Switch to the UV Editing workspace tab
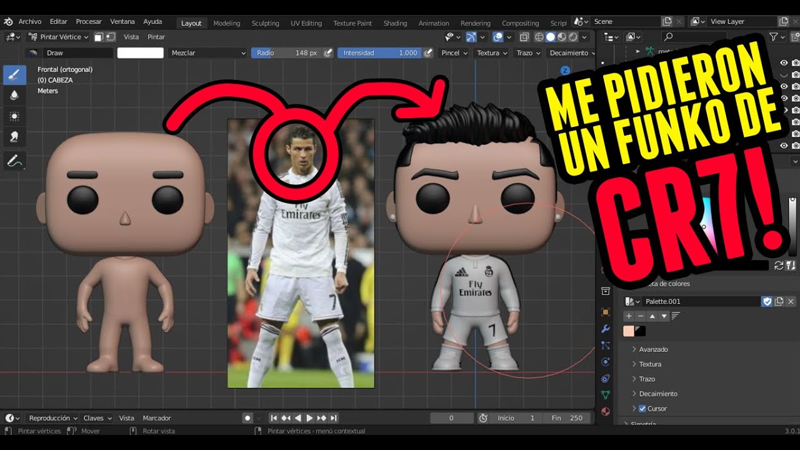800x450 pixels. pos(306,23)
